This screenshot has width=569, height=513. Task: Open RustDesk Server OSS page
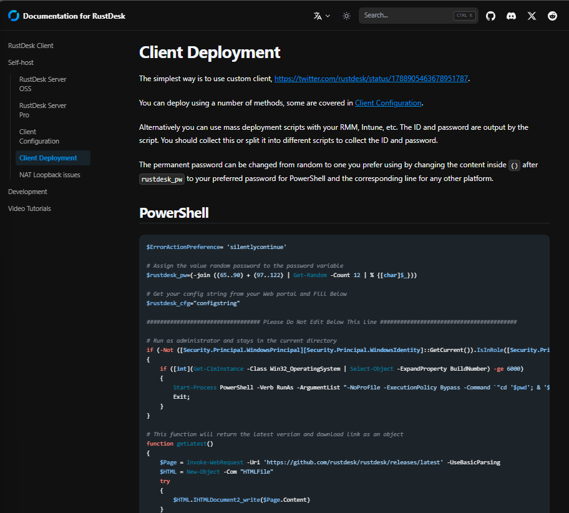pyautogui.click(x=43, y=84)
